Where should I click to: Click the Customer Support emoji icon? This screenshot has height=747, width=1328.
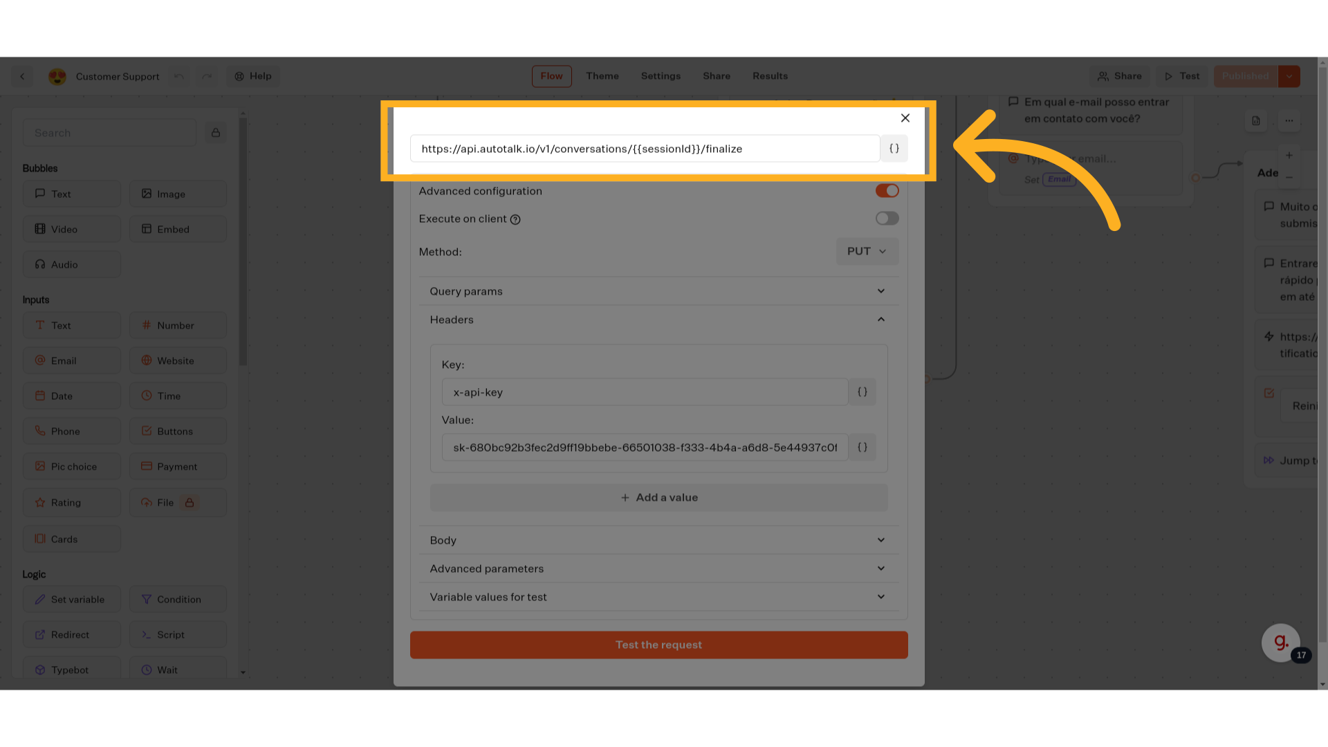57,76
